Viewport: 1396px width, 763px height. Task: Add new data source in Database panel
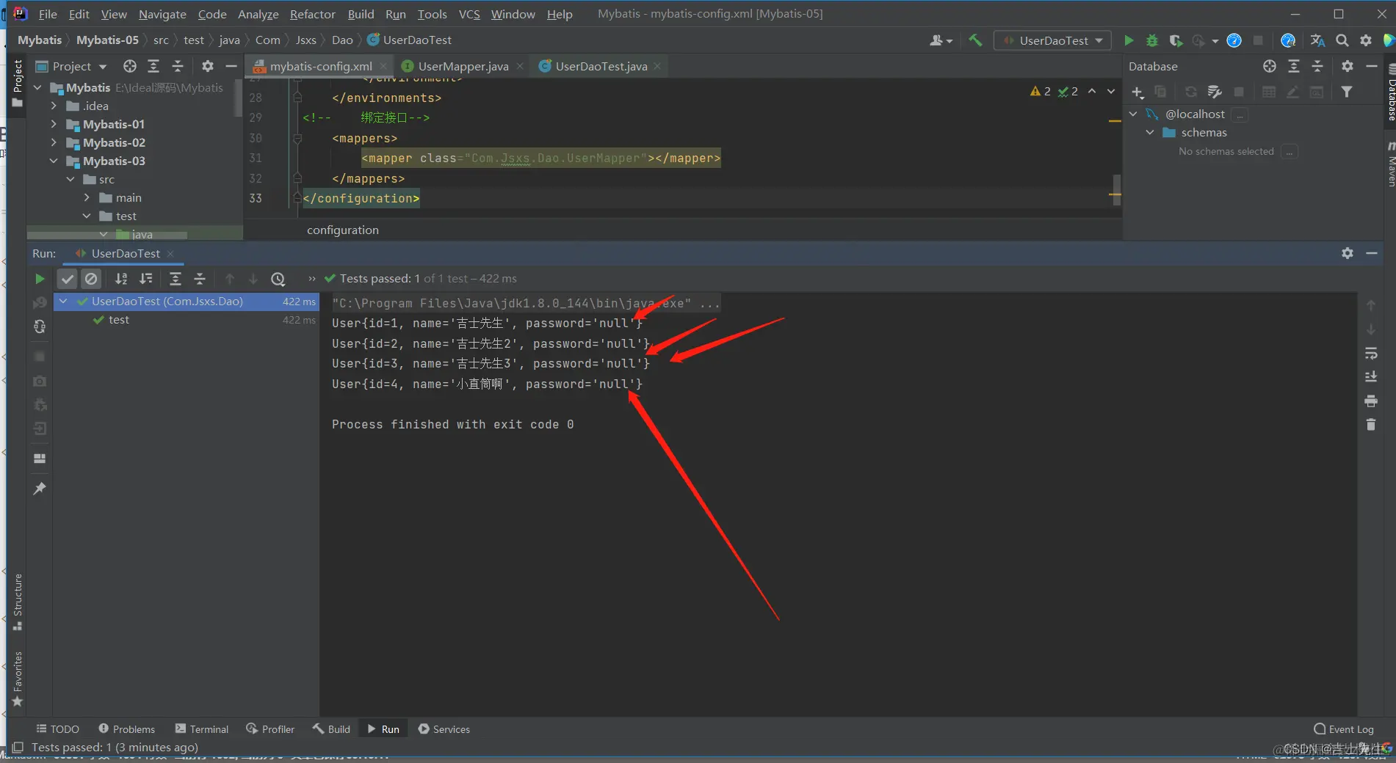pos(1137,92)
